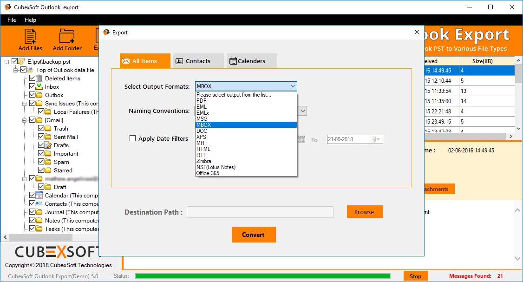Screen dimensions: 523x282
Task: Click the Deleted Items trash icon
Action: coord(39,78)
